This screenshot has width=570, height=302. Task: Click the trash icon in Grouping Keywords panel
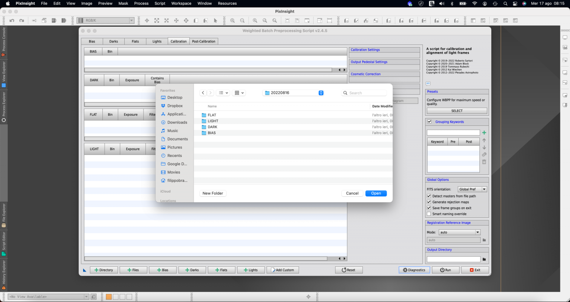click(x=484, y=162)
